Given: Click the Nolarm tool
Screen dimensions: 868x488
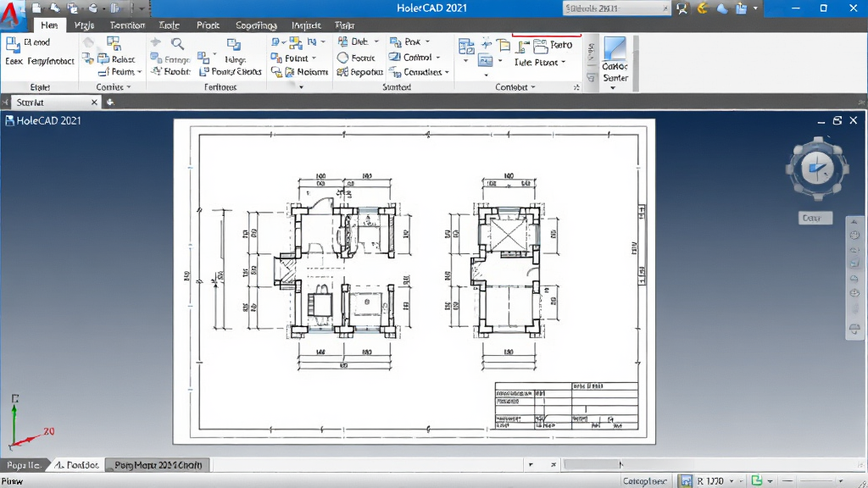Looking at the screenshot, I should click(x=307, y=72).
